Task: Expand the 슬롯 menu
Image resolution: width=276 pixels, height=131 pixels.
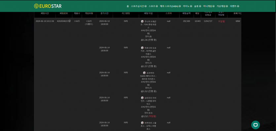Action: click(197, 6)
